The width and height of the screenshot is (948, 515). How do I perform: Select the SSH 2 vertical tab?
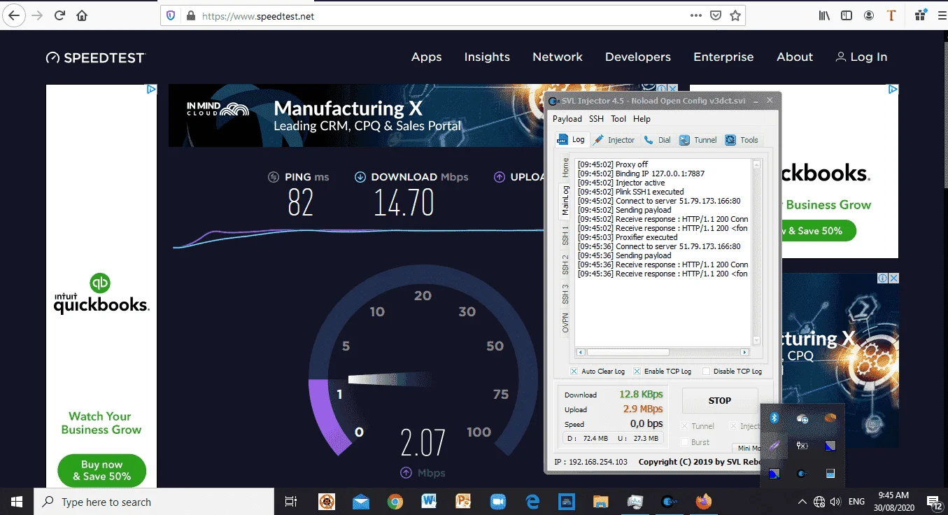565,264
